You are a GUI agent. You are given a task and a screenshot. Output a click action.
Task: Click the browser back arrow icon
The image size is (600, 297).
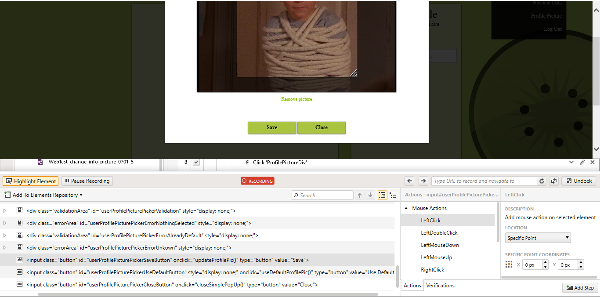click(x=410, y=181)
